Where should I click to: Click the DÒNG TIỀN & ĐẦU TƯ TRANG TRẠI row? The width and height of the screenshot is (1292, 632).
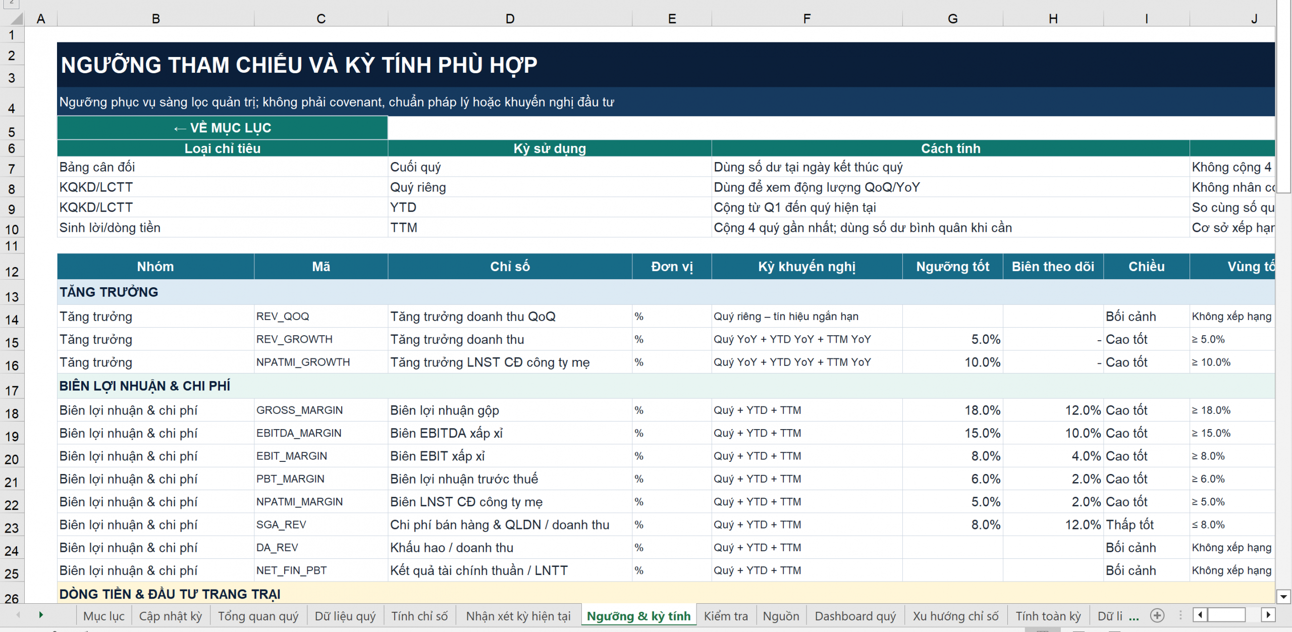point(666,594)
